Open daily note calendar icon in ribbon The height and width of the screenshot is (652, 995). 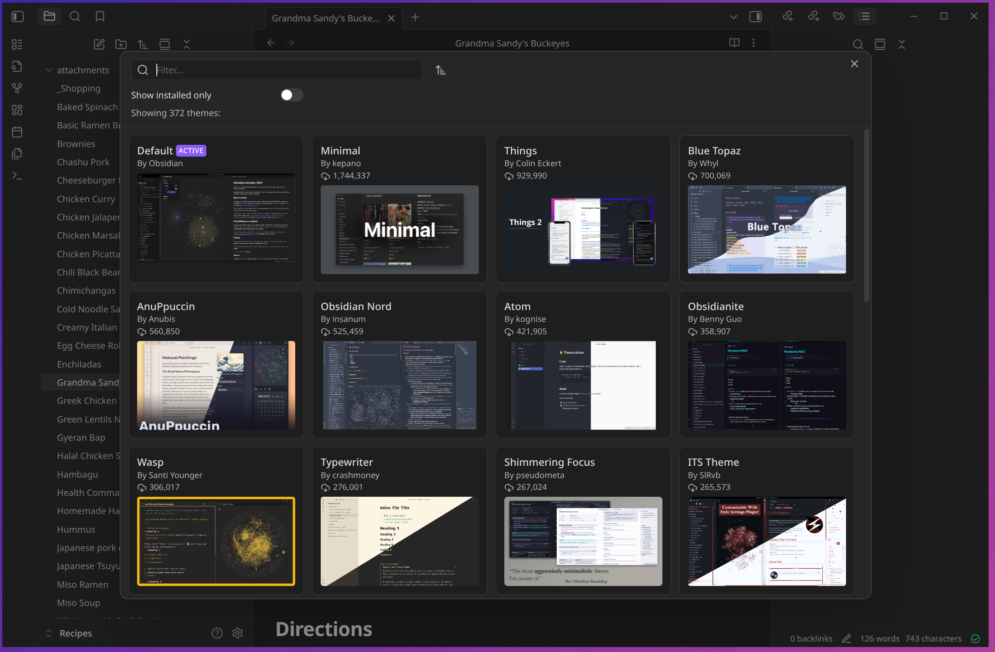point(17,132)
